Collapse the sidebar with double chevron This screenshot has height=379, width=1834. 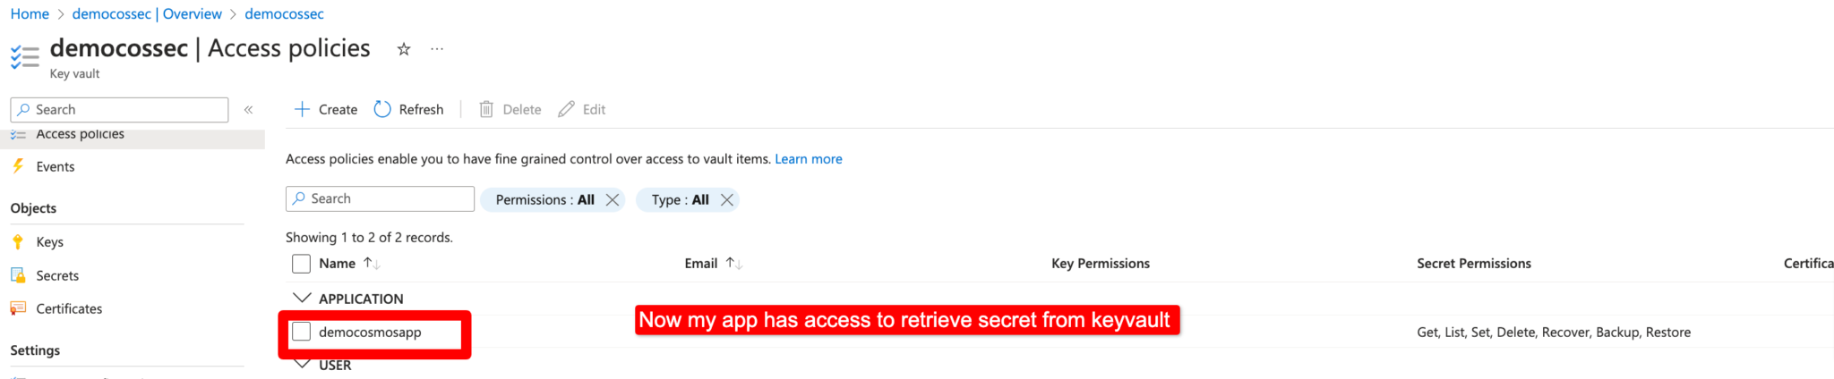point(249,109)
